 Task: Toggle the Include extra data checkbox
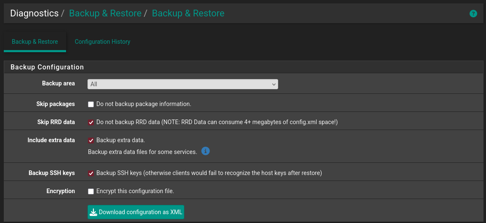91,140
